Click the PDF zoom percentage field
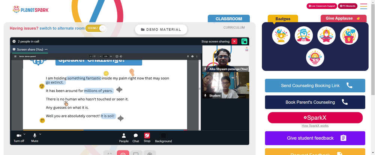This screenshot has width=375, height=155. (x=106, y=56)
